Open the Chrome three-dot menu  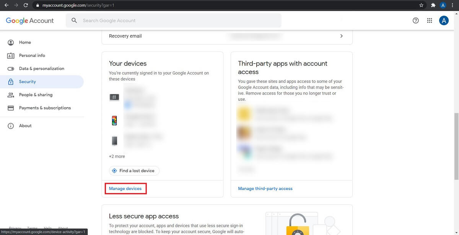453,5
